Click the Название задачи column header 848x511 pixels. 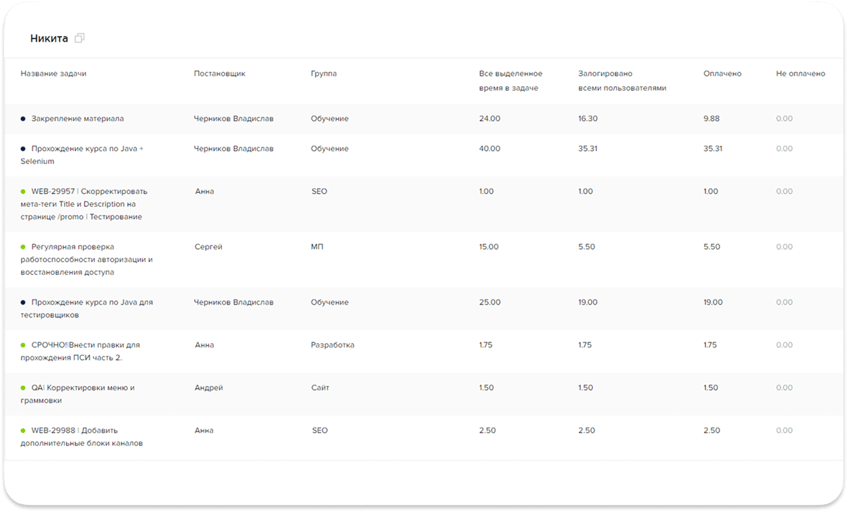point(53,74)
